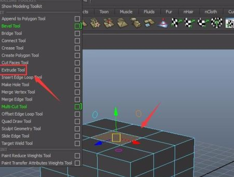Viewport: 234px width, 177px height.
Task: Click the automatic UV mapping shelf icon
Action: (216, 23)
